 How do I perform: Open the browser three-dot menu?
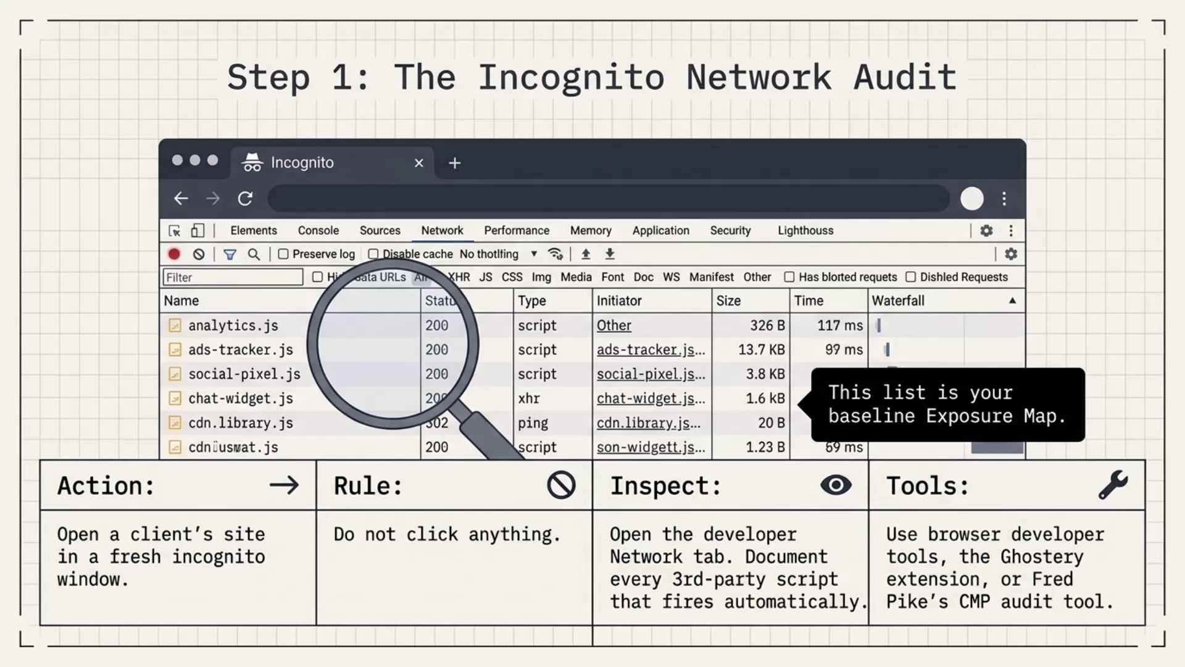pyautogui.click(x=1004, y=198)
